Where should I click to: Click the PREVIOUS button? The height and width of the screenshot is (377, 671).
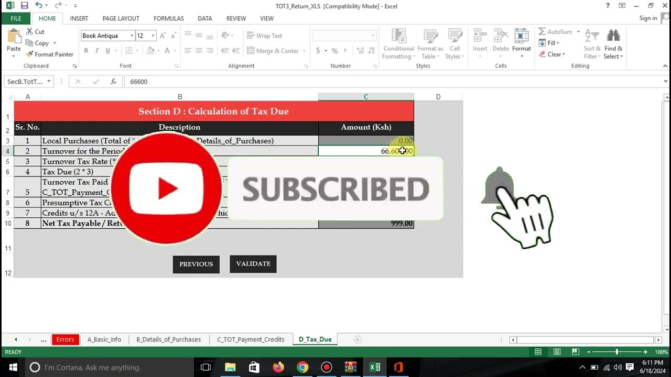tap(196, 264)
